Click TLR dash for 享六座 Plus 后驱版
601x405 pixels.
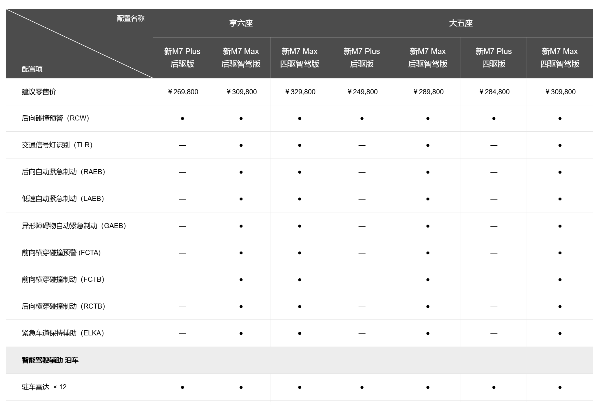[x=182, y=145]
